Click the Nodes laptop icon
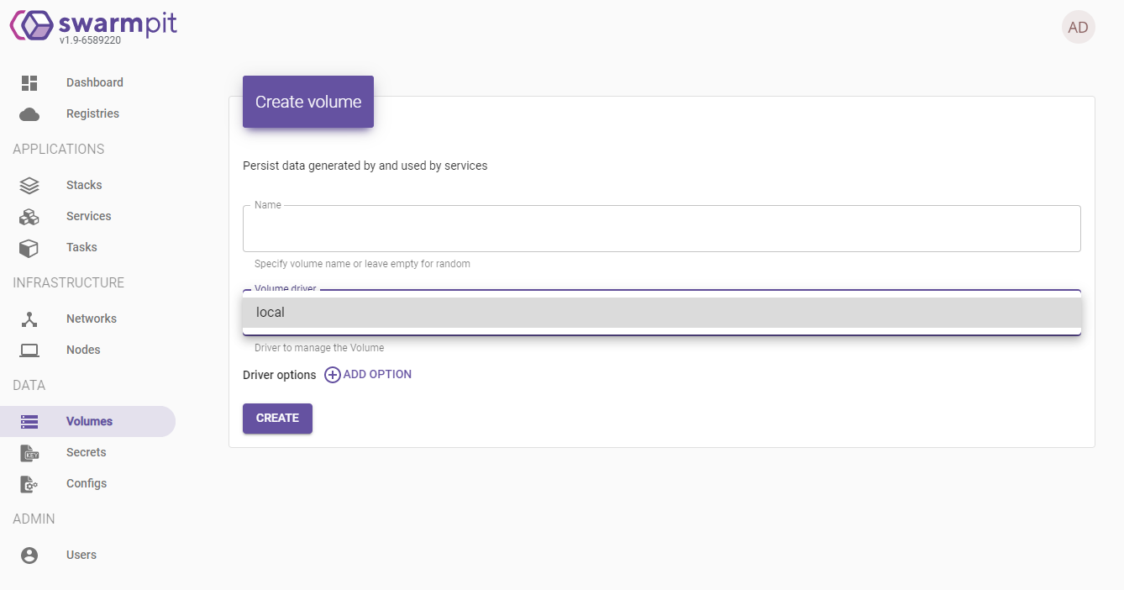 [x=29, y=350]
